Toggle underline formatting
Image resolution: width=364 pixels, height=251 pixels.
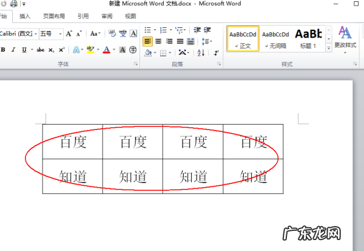pos(24,50)
